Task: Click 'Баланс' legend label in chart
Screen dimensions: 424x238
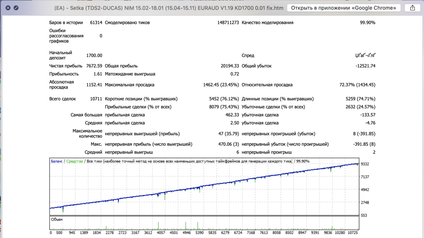Action: 57,161
